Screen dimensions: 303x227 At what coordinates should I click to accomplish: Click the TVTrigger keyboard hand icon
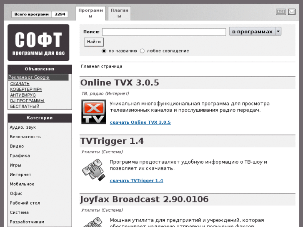93,170
